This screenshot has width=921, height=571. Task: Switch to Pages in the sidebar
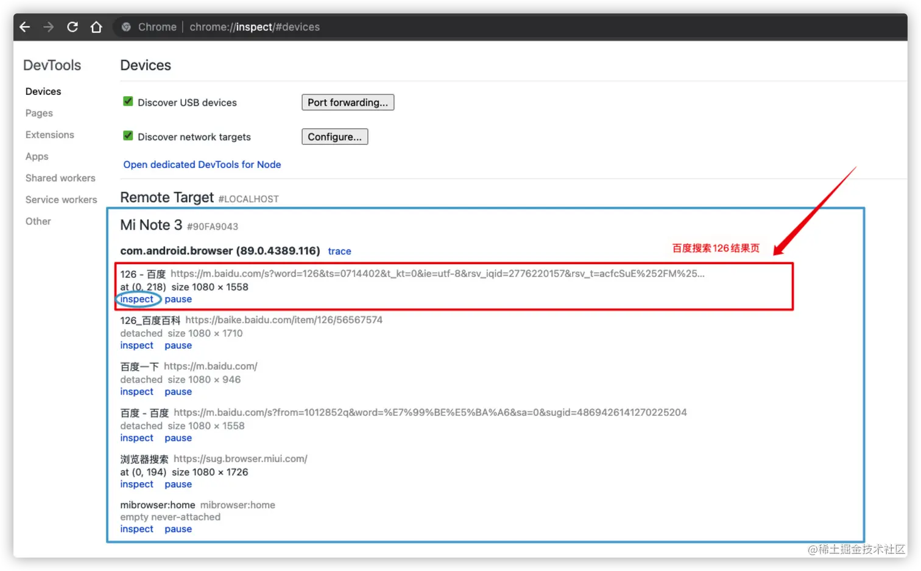click(x=39, y=113)
